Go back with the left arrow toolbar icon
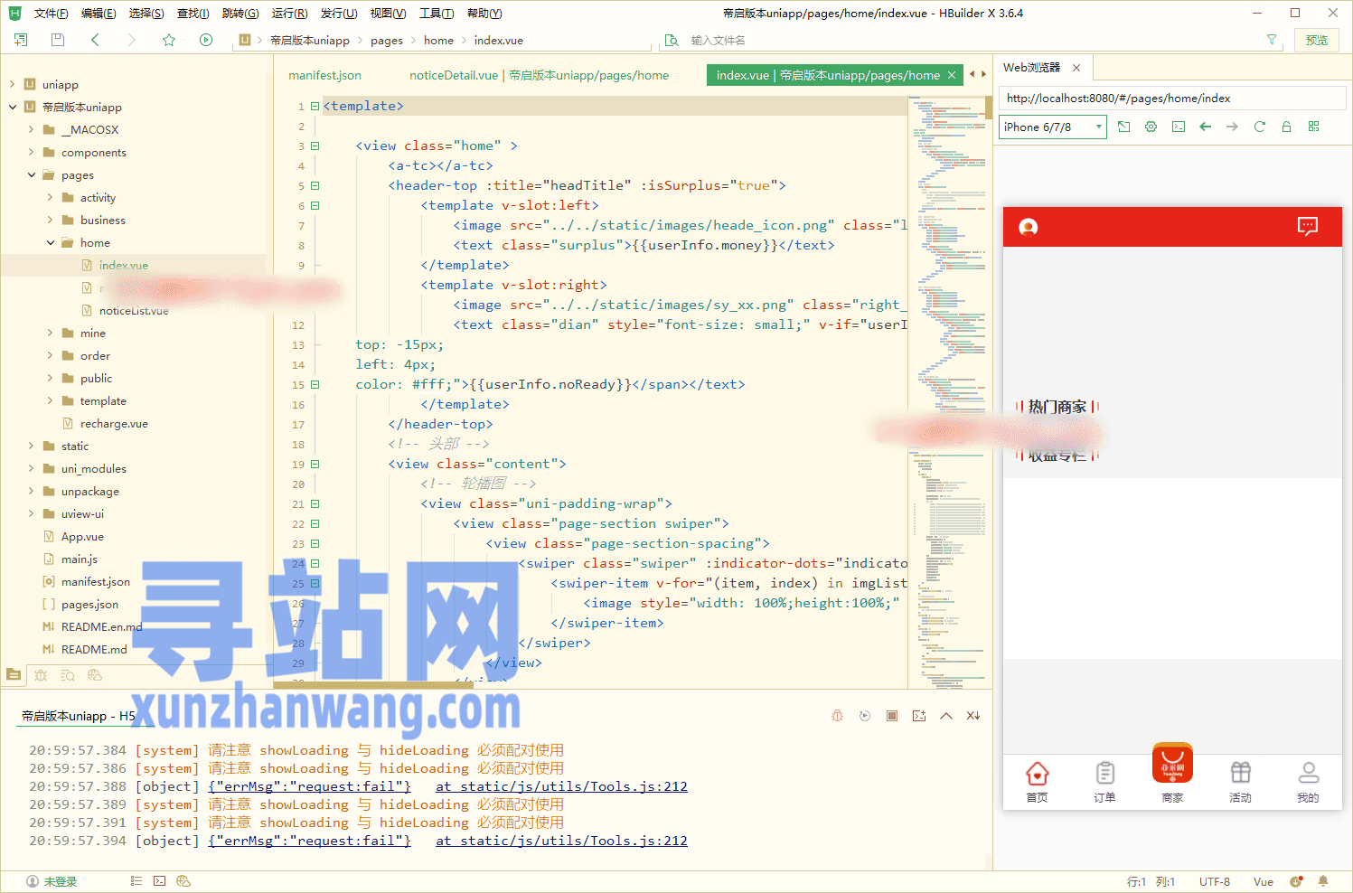This screenshot has width=1353, height=893. (95, 40)
